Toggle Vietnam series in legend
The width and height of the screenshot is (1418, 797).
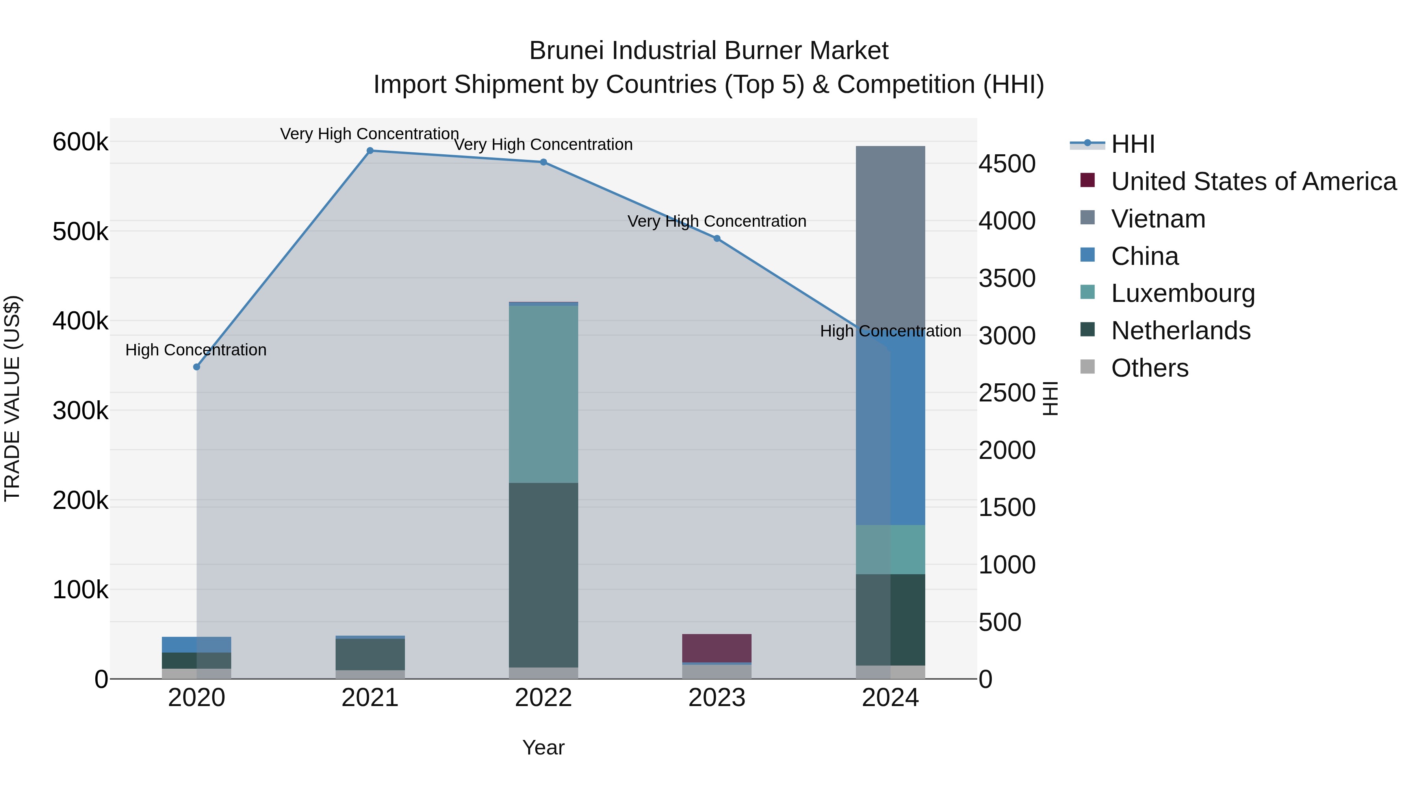click(x=1142, y=219)
